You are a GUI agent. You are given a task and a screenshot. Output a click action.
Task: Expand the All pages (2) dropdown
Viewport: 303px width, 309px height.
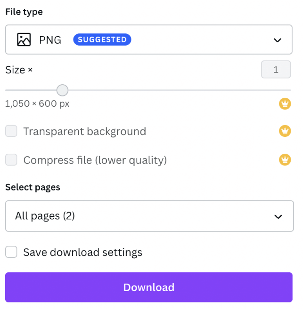tap(149, 216)
